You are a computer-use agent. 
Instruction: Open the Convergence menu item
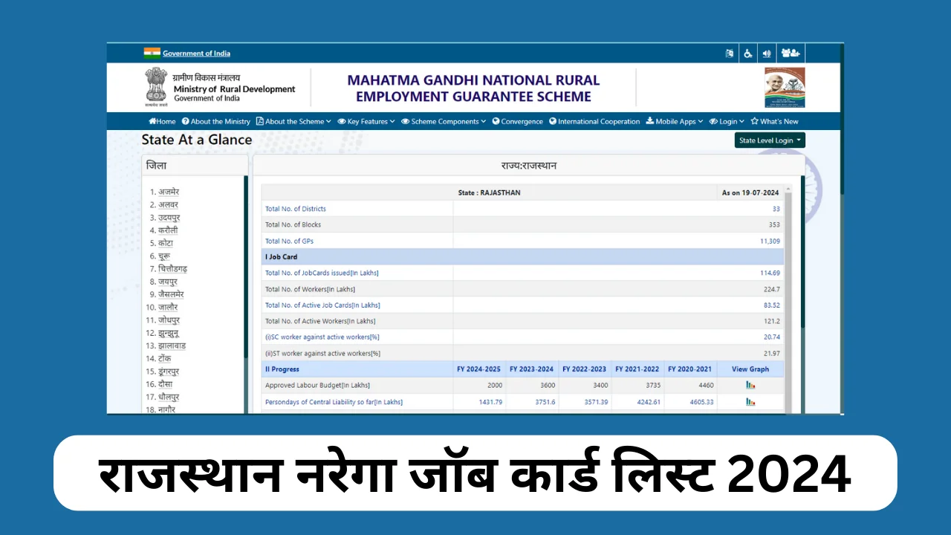pyautogui.click(x=517, y=121)
